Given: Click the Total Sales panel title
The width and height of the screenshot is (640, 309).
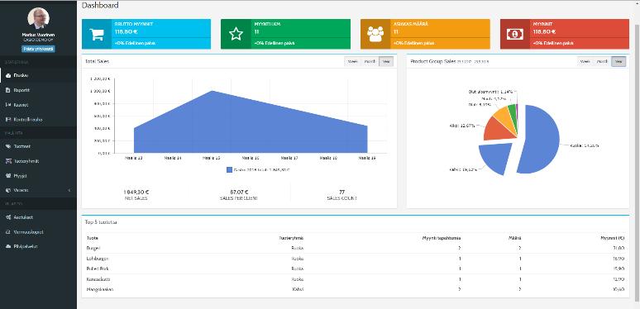Looking at the screenshot, I should click(97, 62).
